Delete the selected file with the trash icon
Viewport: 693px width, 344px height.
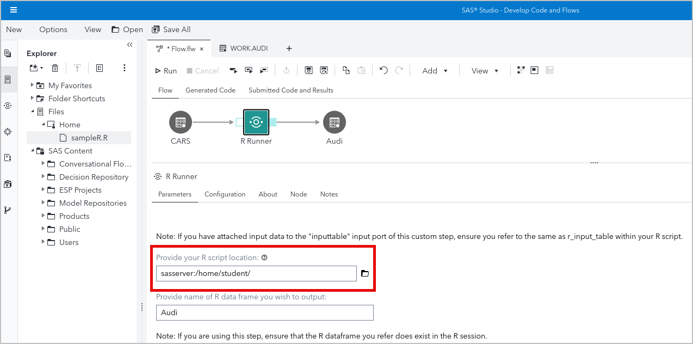[x=54, y=67]
